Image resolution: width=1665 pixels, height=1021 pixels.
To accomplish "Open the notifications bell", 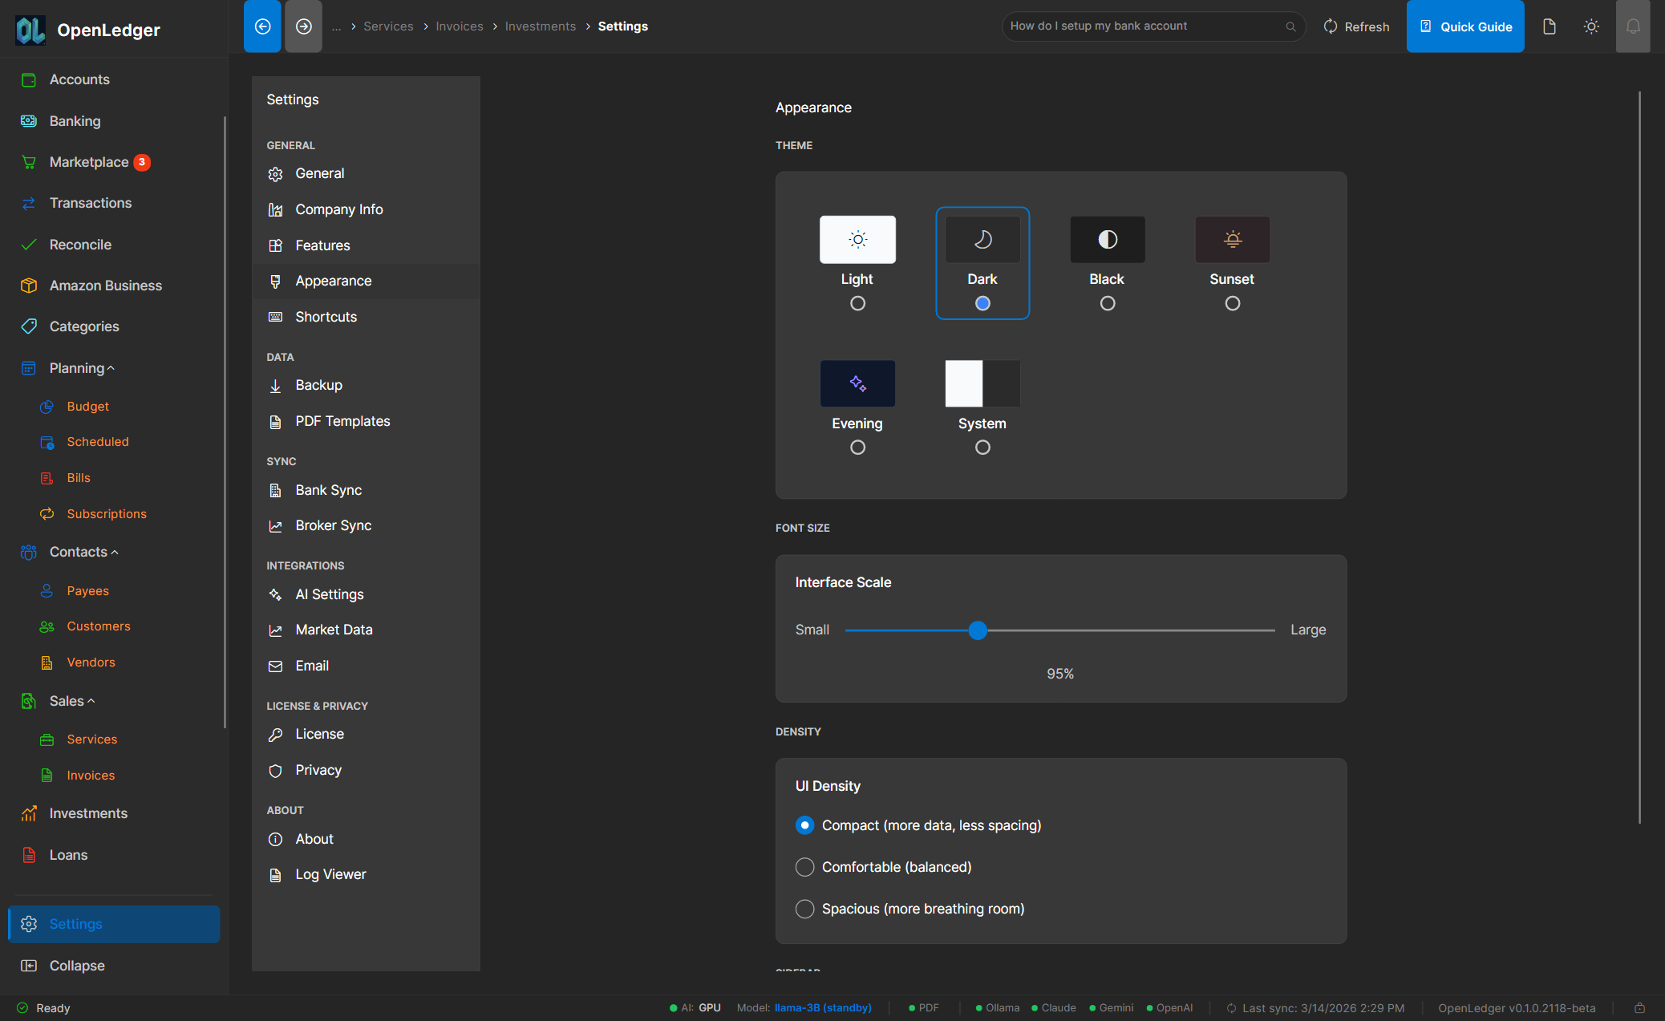I will (1633, 26).
